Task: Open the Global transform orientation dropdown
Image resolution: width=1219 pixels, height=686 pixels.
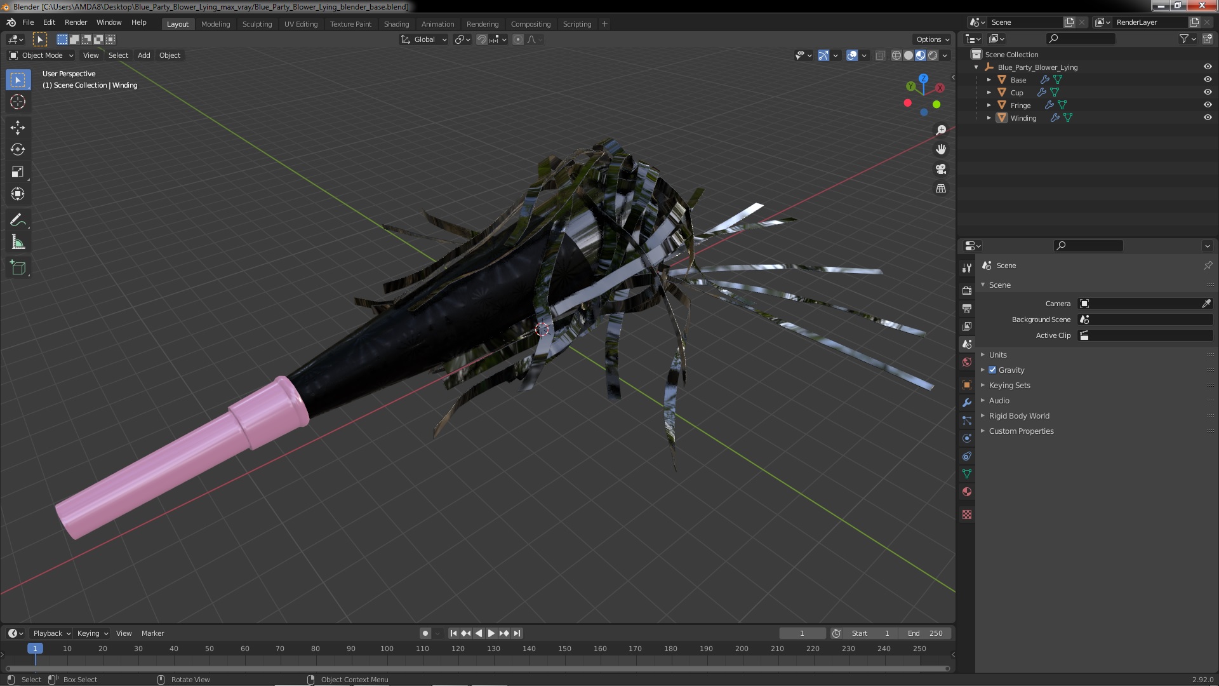Action: tap(423, 39)
